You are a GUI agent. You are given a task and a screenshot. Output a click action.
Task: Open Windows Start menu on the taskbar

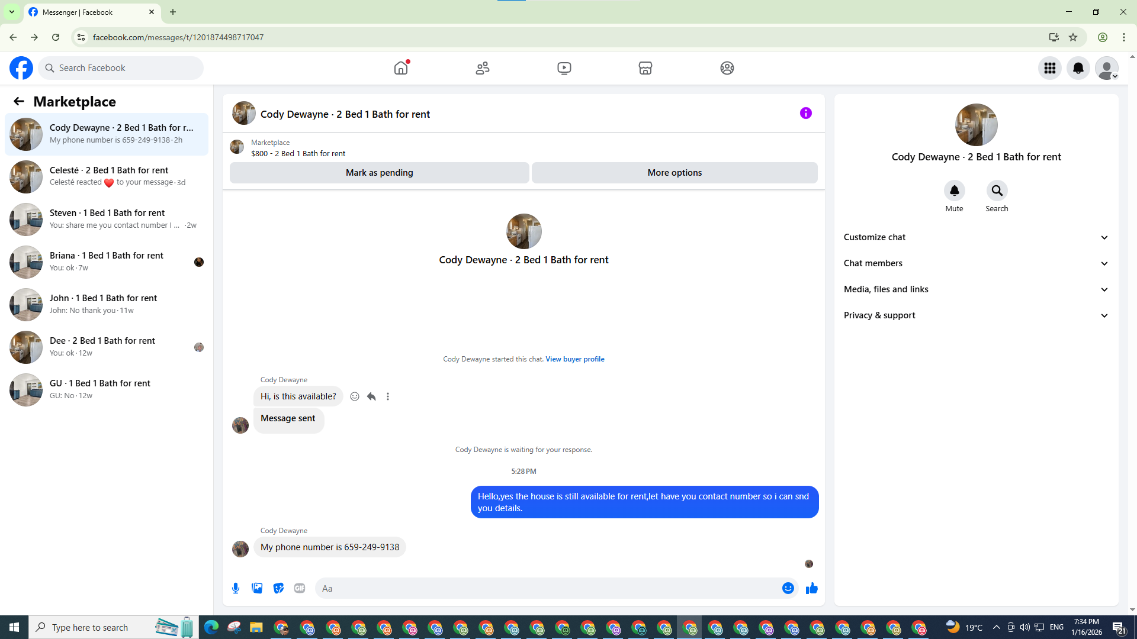[14, 627]
